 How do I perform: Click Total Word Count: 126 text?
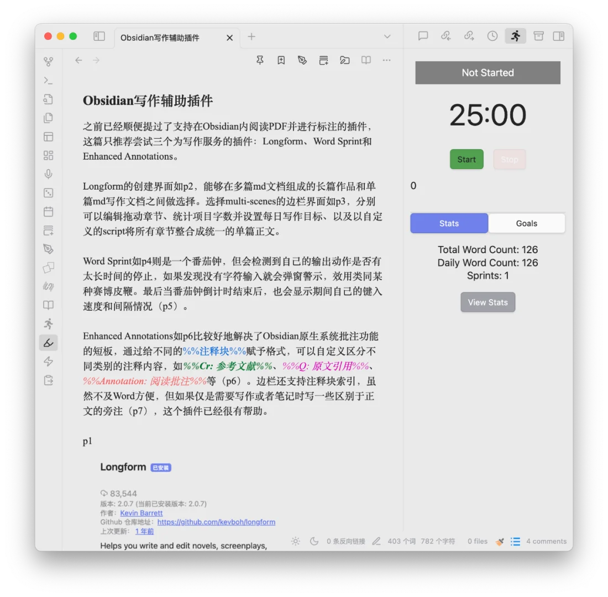click(x=488, y=249)
